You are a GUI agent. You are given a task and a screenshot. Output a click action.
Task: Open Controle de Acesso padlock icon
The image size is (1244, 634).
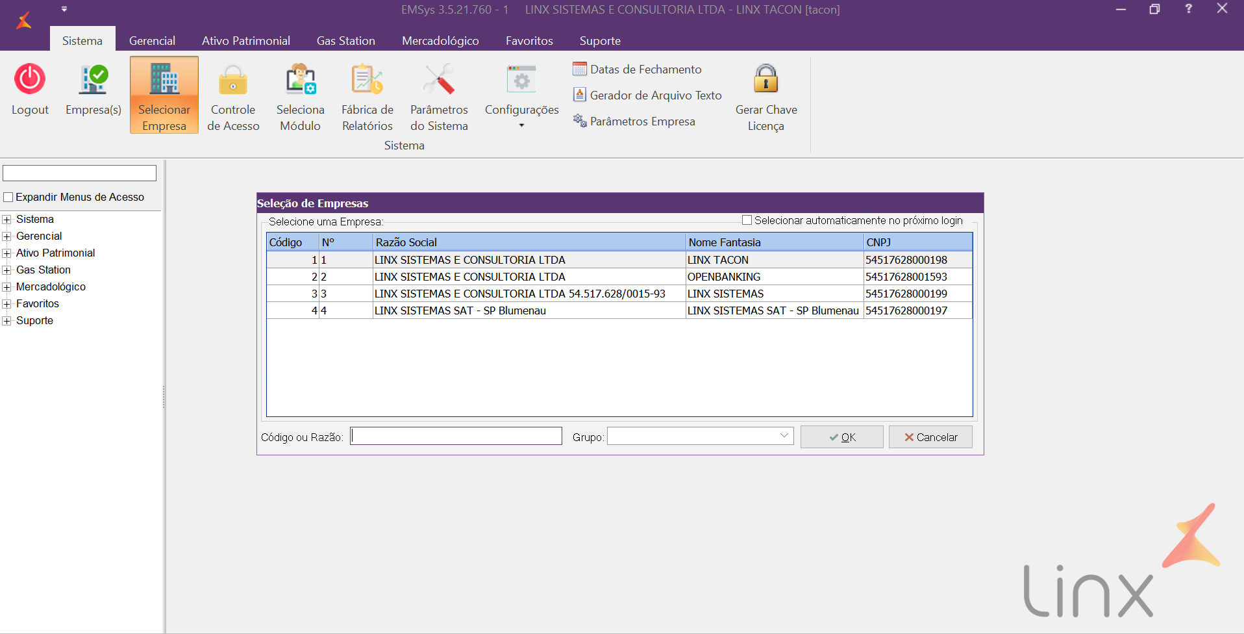(x=233, y=80)
